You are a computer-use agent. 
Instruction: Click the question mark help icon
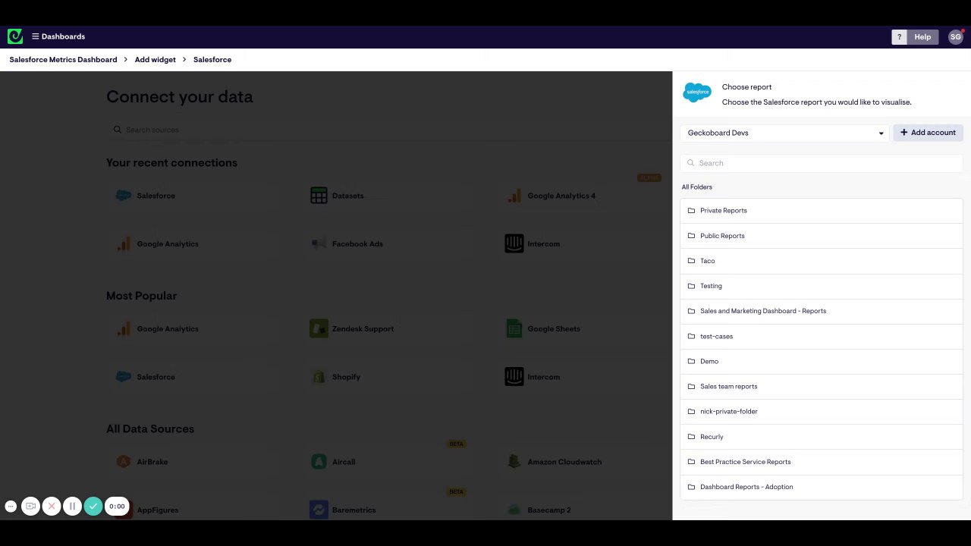pyautogui.click(x=899, y=36)
